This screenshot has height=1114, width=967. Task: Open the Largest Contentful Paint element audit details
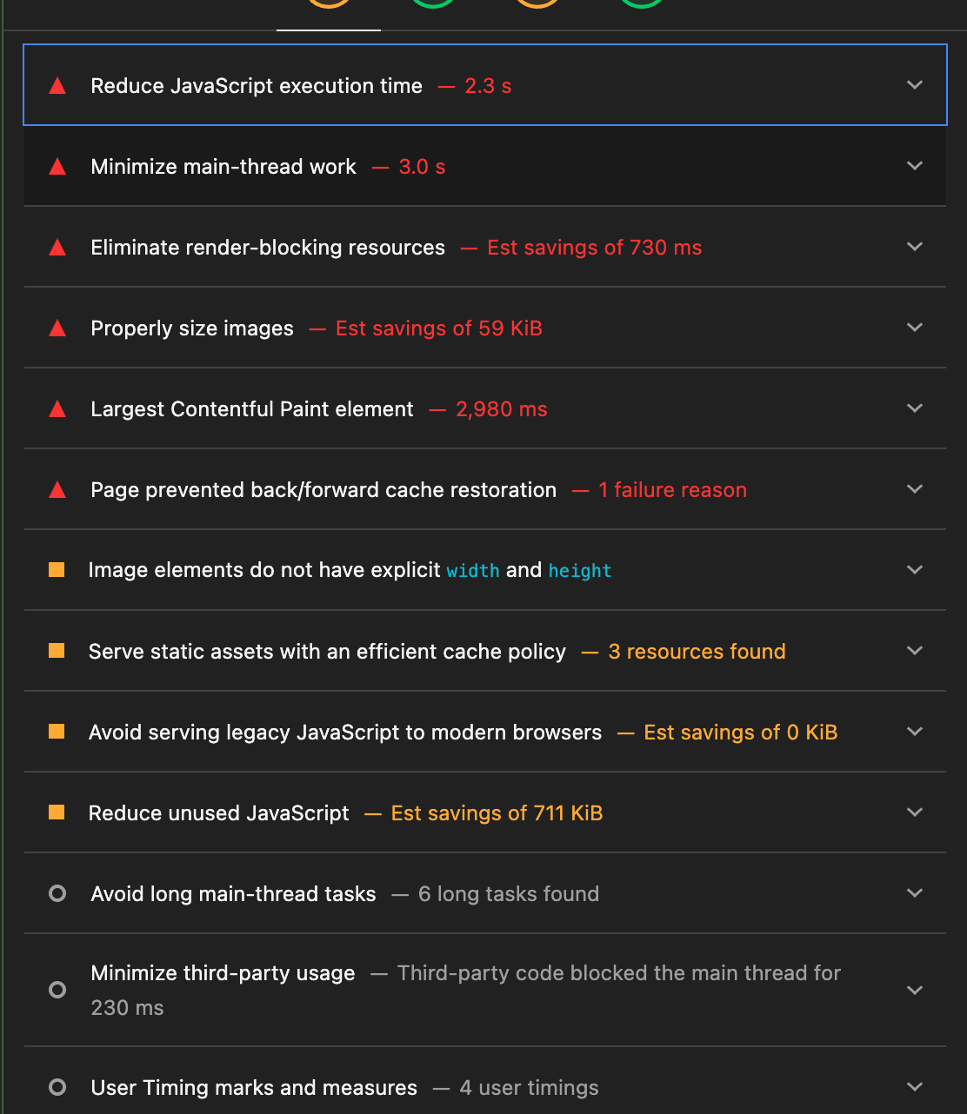914,408
